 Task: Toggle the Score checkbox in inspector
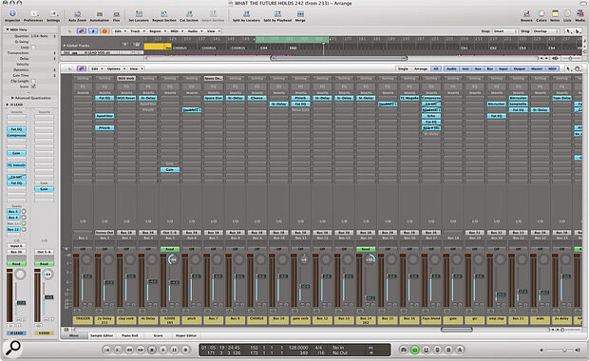point(33,86)
